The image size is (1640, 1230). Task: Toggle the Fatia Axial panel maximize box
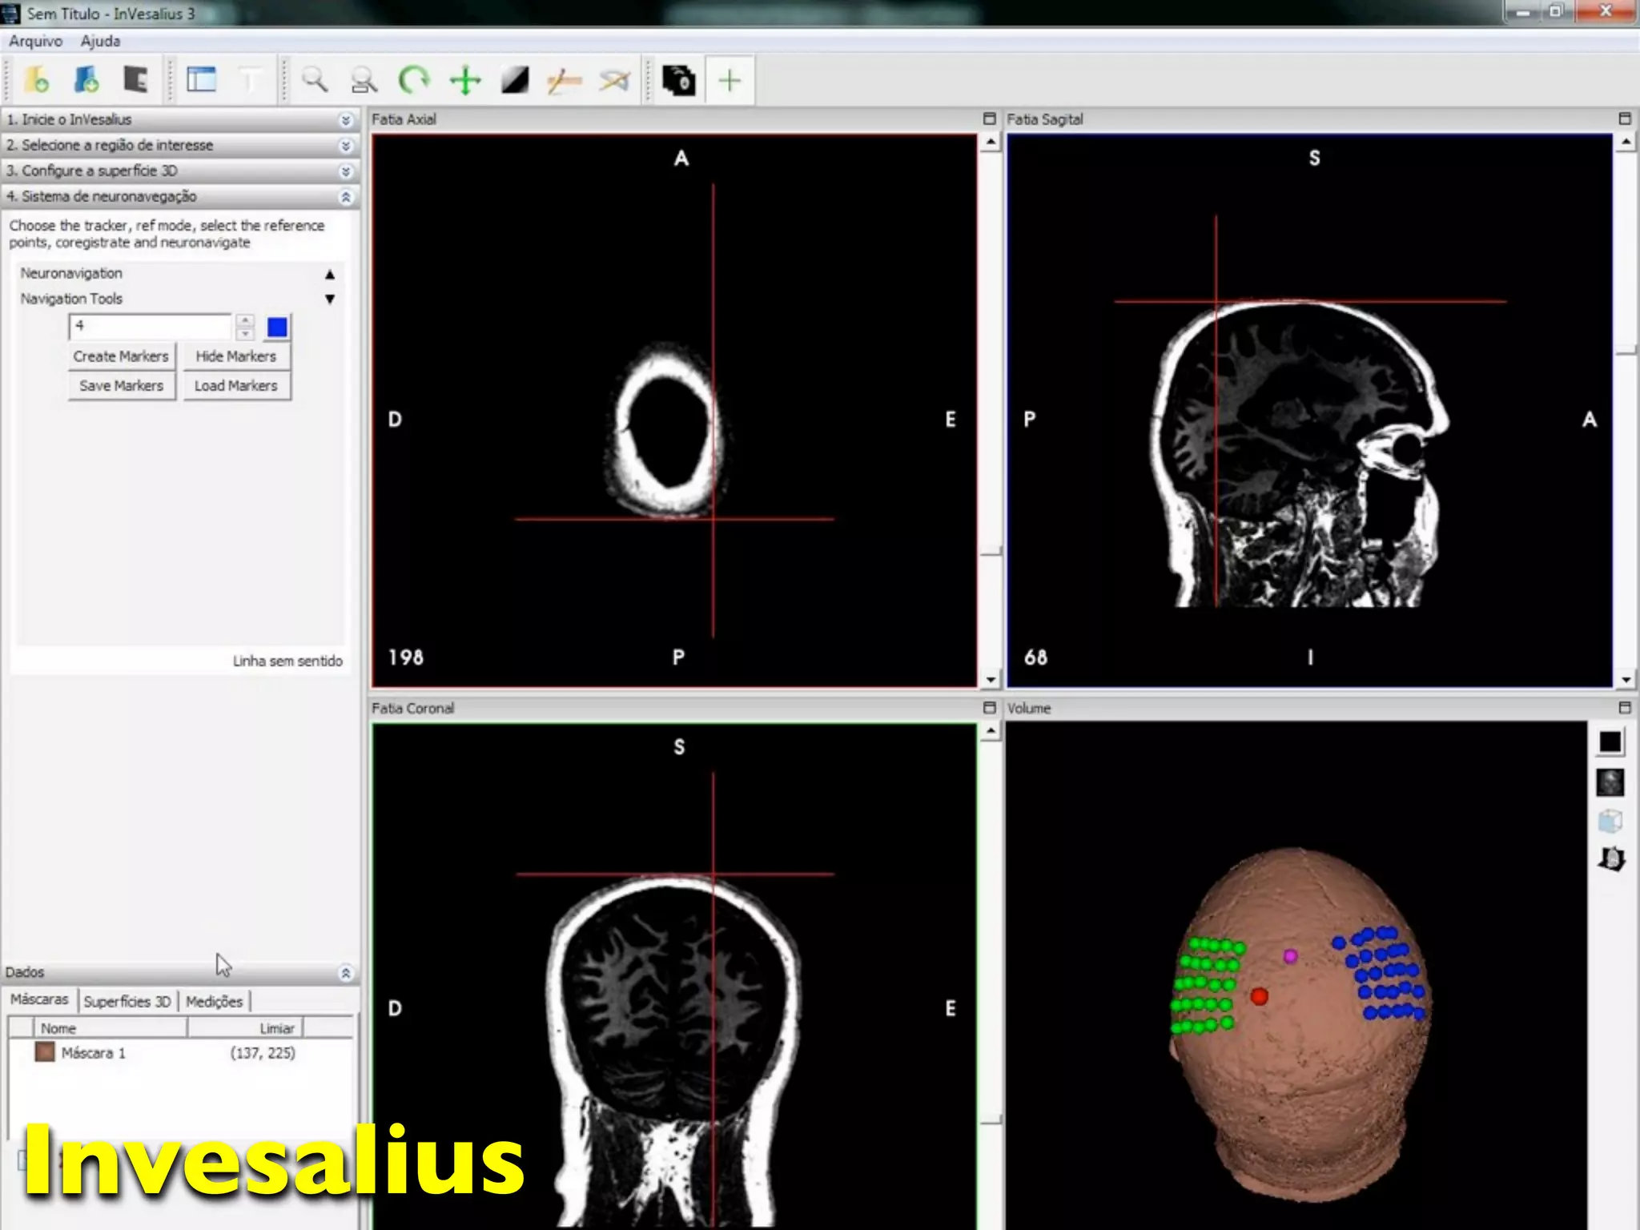pos(989,119)
